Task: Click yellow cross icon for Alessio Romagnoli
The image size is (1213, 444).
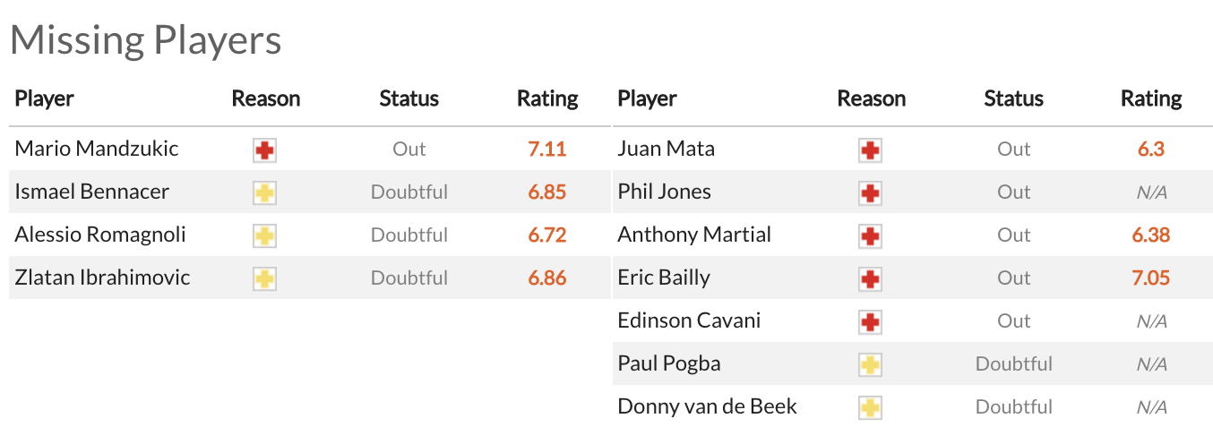Action: (264, 235)
